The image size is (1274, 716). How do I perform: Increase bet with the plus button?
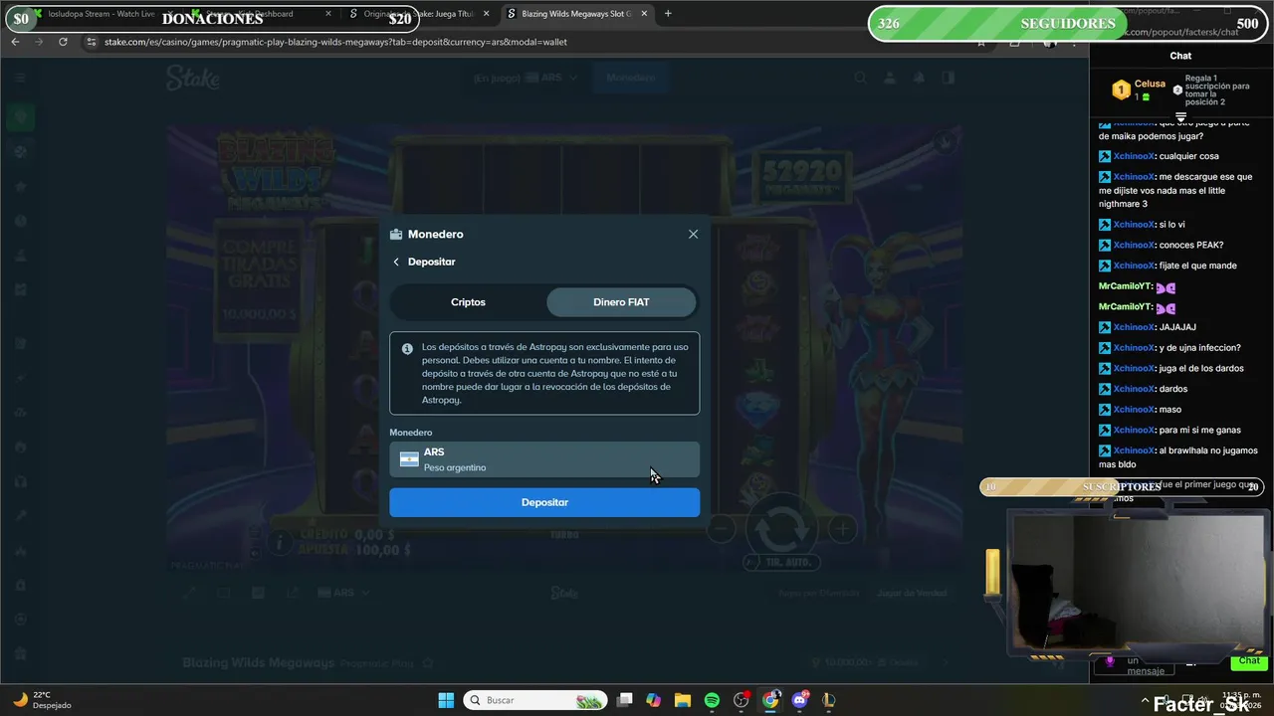click(842, 529)
